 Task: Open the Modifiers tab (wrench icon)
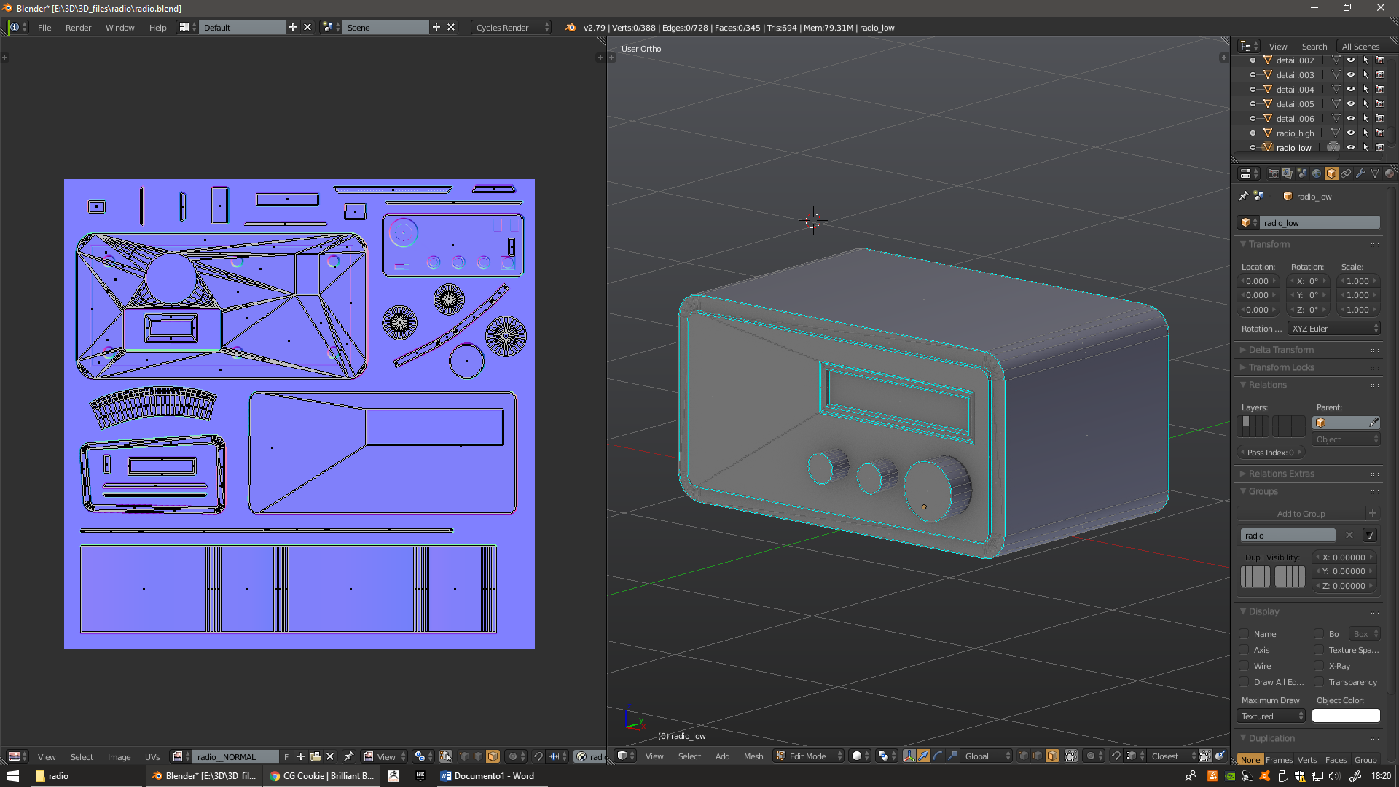pyautogui.click(x=1361, y=173)
